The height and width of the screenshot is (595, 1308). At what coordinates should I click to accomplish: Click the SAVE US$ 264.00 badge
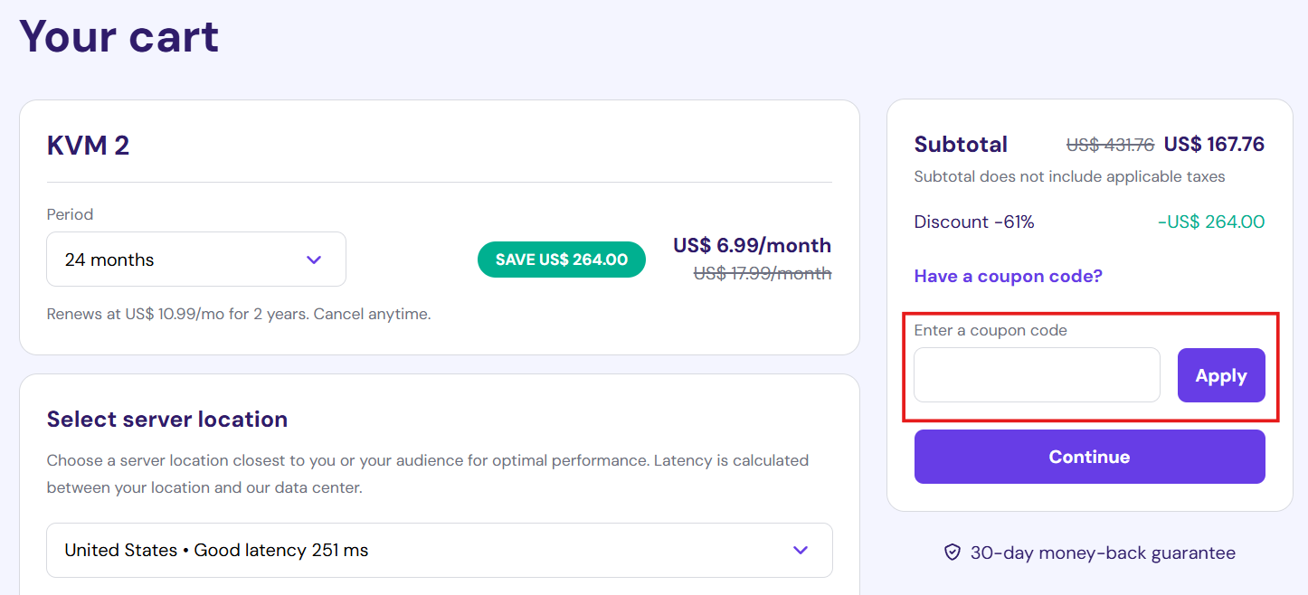click(562, 260)
